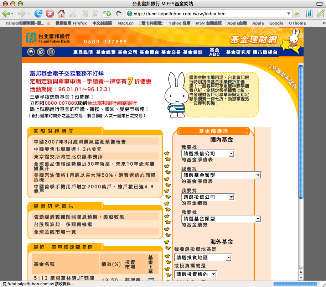Open news 中國2007年3月經濟景氣監測預警報告

pos(80,142)
